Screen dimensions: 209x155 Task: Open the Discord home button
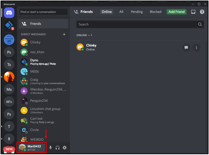(9, 13)
